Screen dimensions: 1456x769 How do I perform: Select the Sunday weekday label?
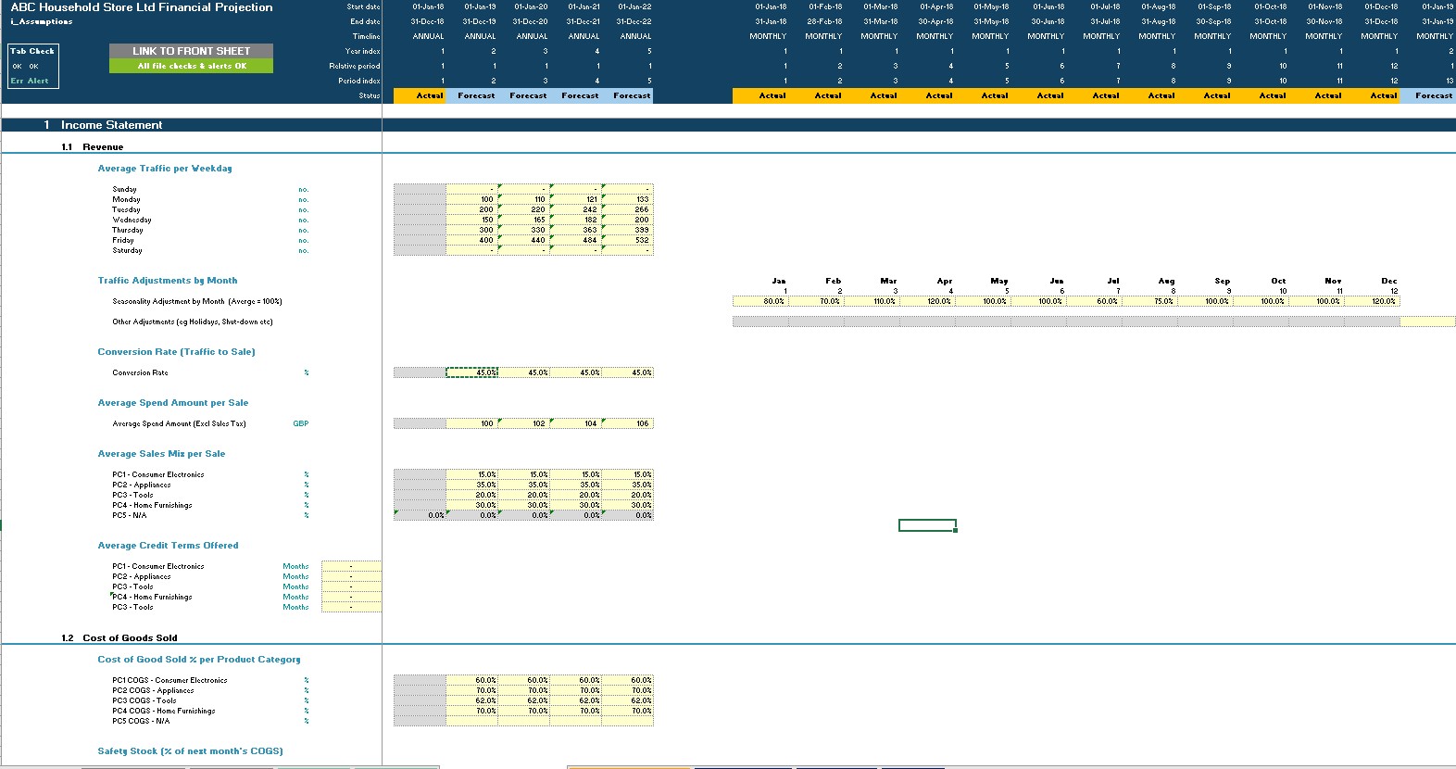coord(124,189)
